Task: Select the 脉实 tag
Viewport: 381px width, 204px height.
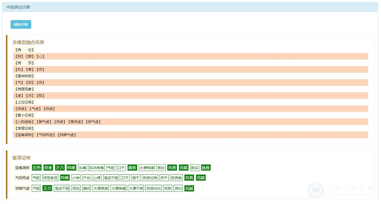Action: pos(195,168)
